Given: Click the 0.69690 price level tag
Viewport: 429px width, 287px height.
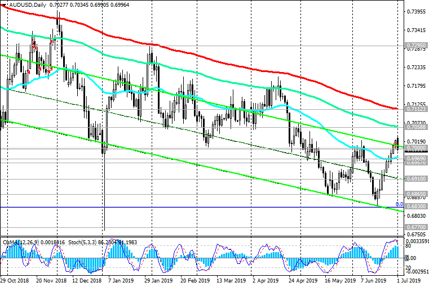Looking at the screenshot, I should pyautogui.click(x=416, y=159).
